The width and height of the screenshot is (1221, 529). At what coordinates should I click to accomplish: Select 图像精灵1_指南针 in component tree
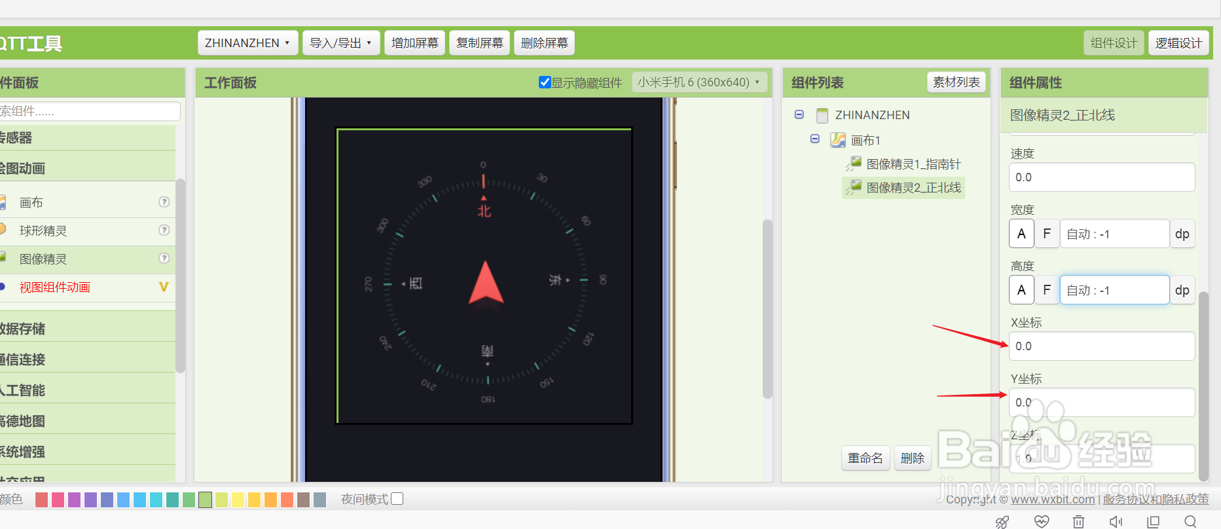[x=913, y=164]
